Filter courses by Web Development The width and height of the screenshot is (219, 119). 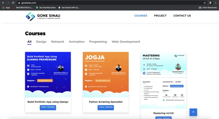coord(126,42)
